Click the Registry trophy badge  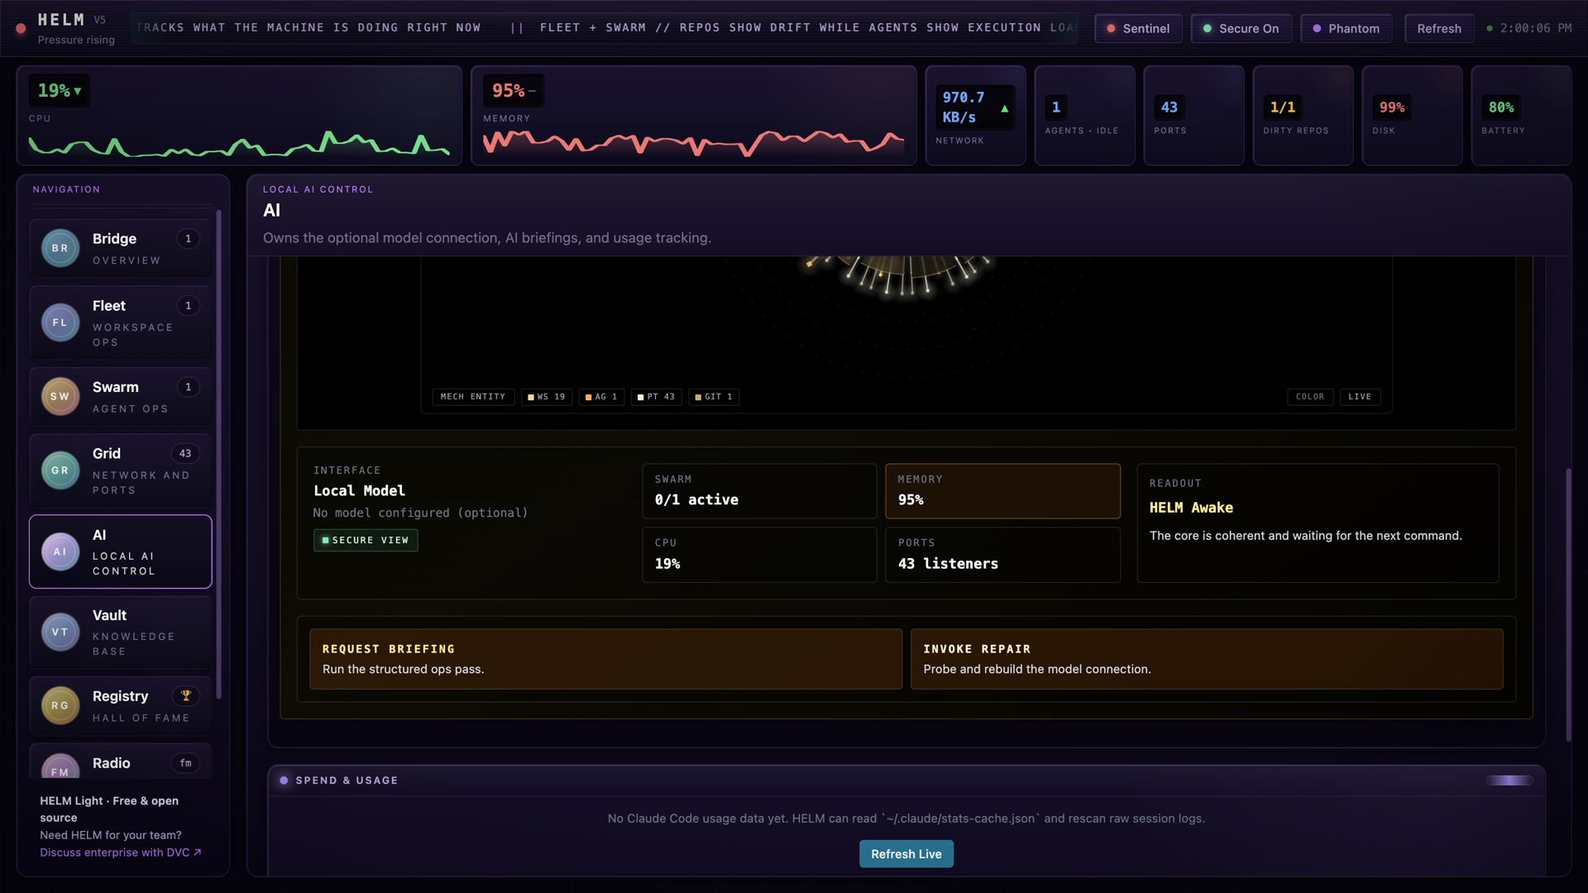pos(186,695)
